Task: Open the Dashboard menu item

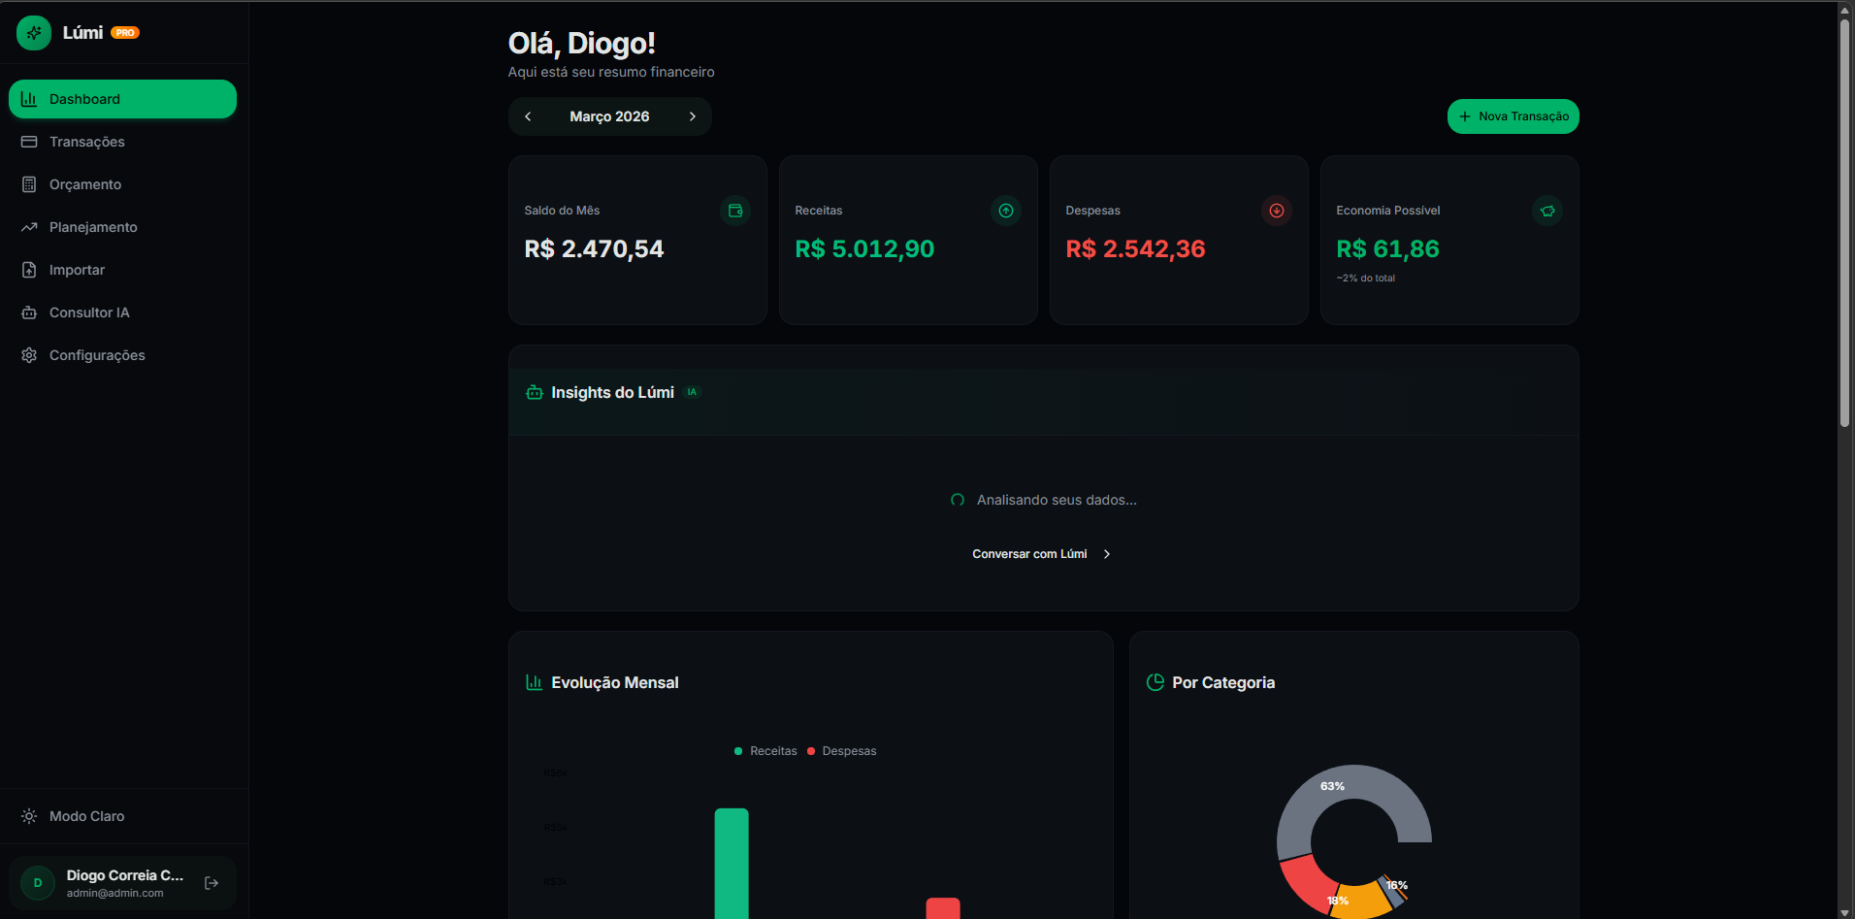Action: coord(122,99)
